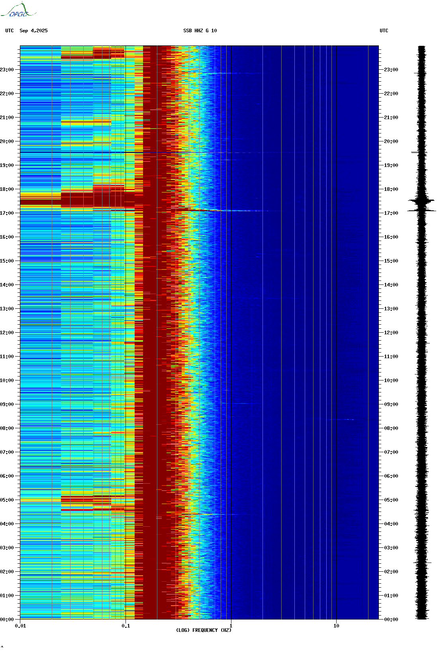Image resolution: width=439 pixels, height=651 pixels.
Task: Click the 1 Hz frequency axis label
Action: [231, 626]
